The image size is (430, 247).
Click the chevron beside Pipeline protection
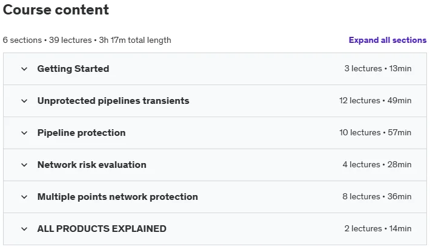(x=24, y=133)
